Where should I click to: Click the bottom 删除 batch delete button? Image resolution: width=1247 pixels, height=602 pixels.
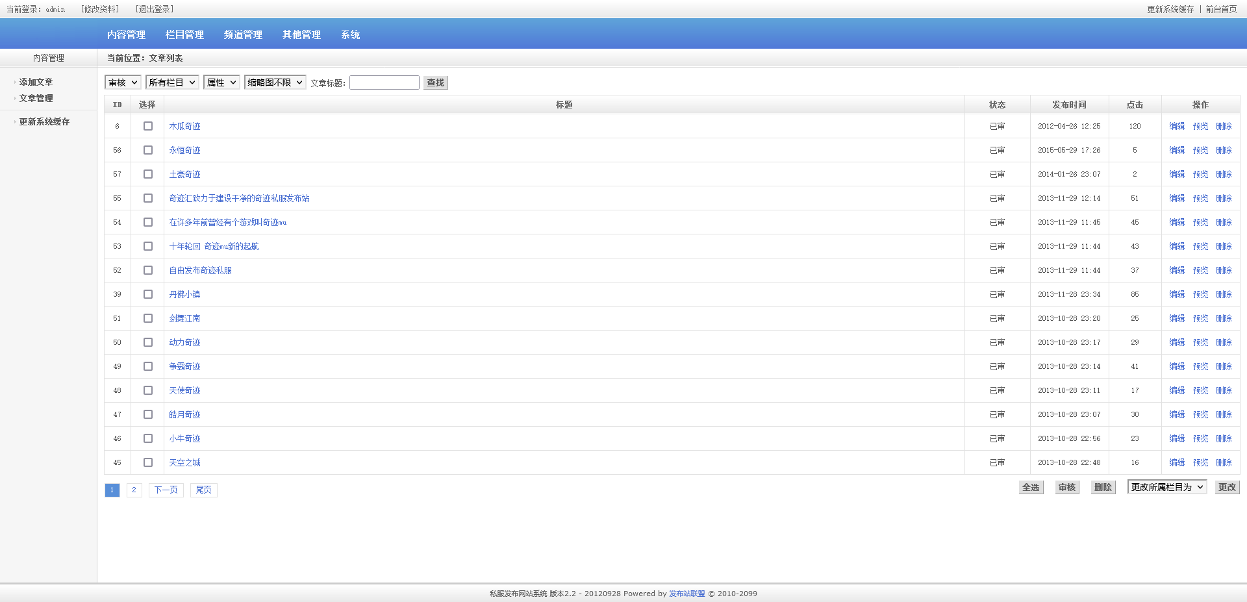tap(1103, 487)
